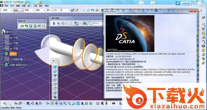Screen dimensions: 207x110
Task: Click the speech bubble comment icon
Action: (20, 103)
